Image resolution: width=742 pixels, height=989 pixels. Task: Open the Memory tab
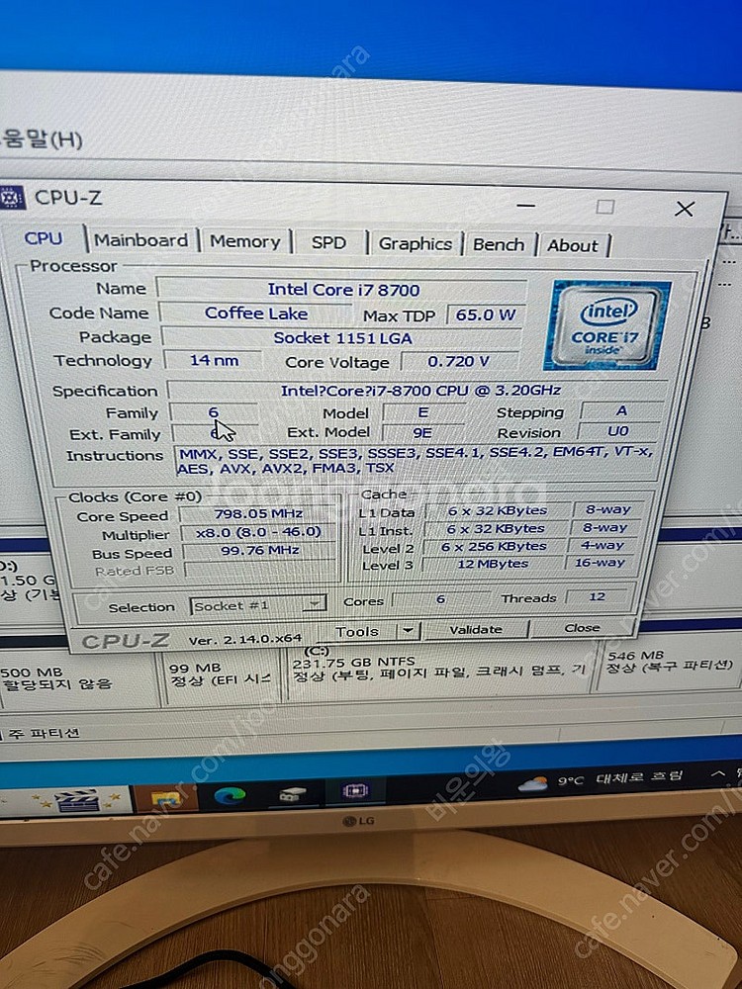(x=244, y=241)
